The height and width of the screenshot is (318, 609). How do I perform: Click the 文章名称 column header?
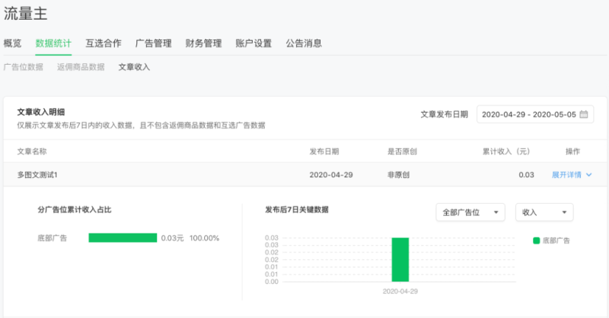pos(32,151)
